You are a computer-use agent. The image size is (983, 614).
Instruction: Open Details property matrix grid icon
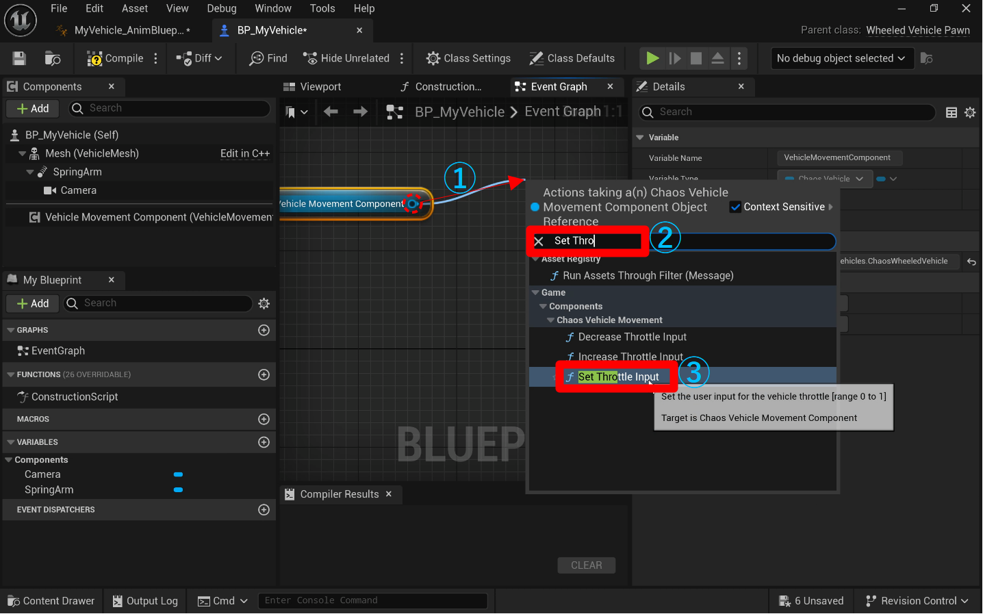(x=952, y=112)
